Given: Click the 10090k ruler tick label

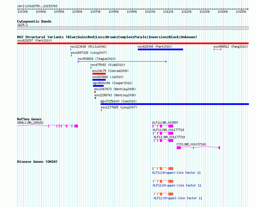Looking at the screenshot, I should (132, 12).
